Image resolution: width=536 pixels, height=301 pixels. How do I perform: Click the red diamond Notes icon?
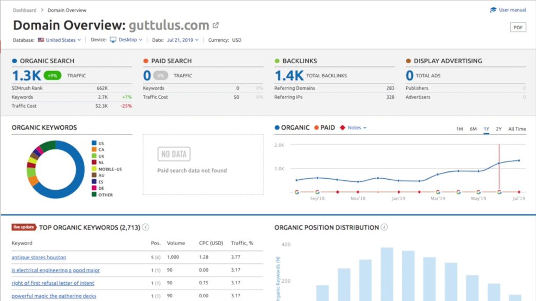pos(342,128)
